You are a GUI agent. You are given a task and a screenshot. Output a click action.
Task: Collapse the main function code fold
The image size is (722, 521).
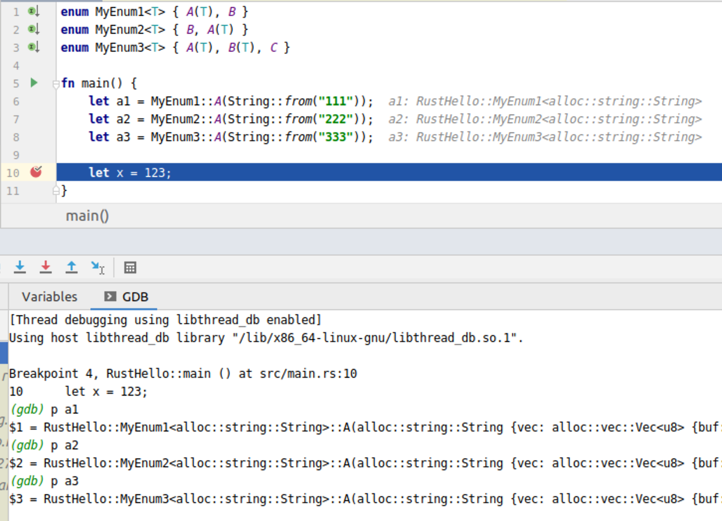coord(55,83)
